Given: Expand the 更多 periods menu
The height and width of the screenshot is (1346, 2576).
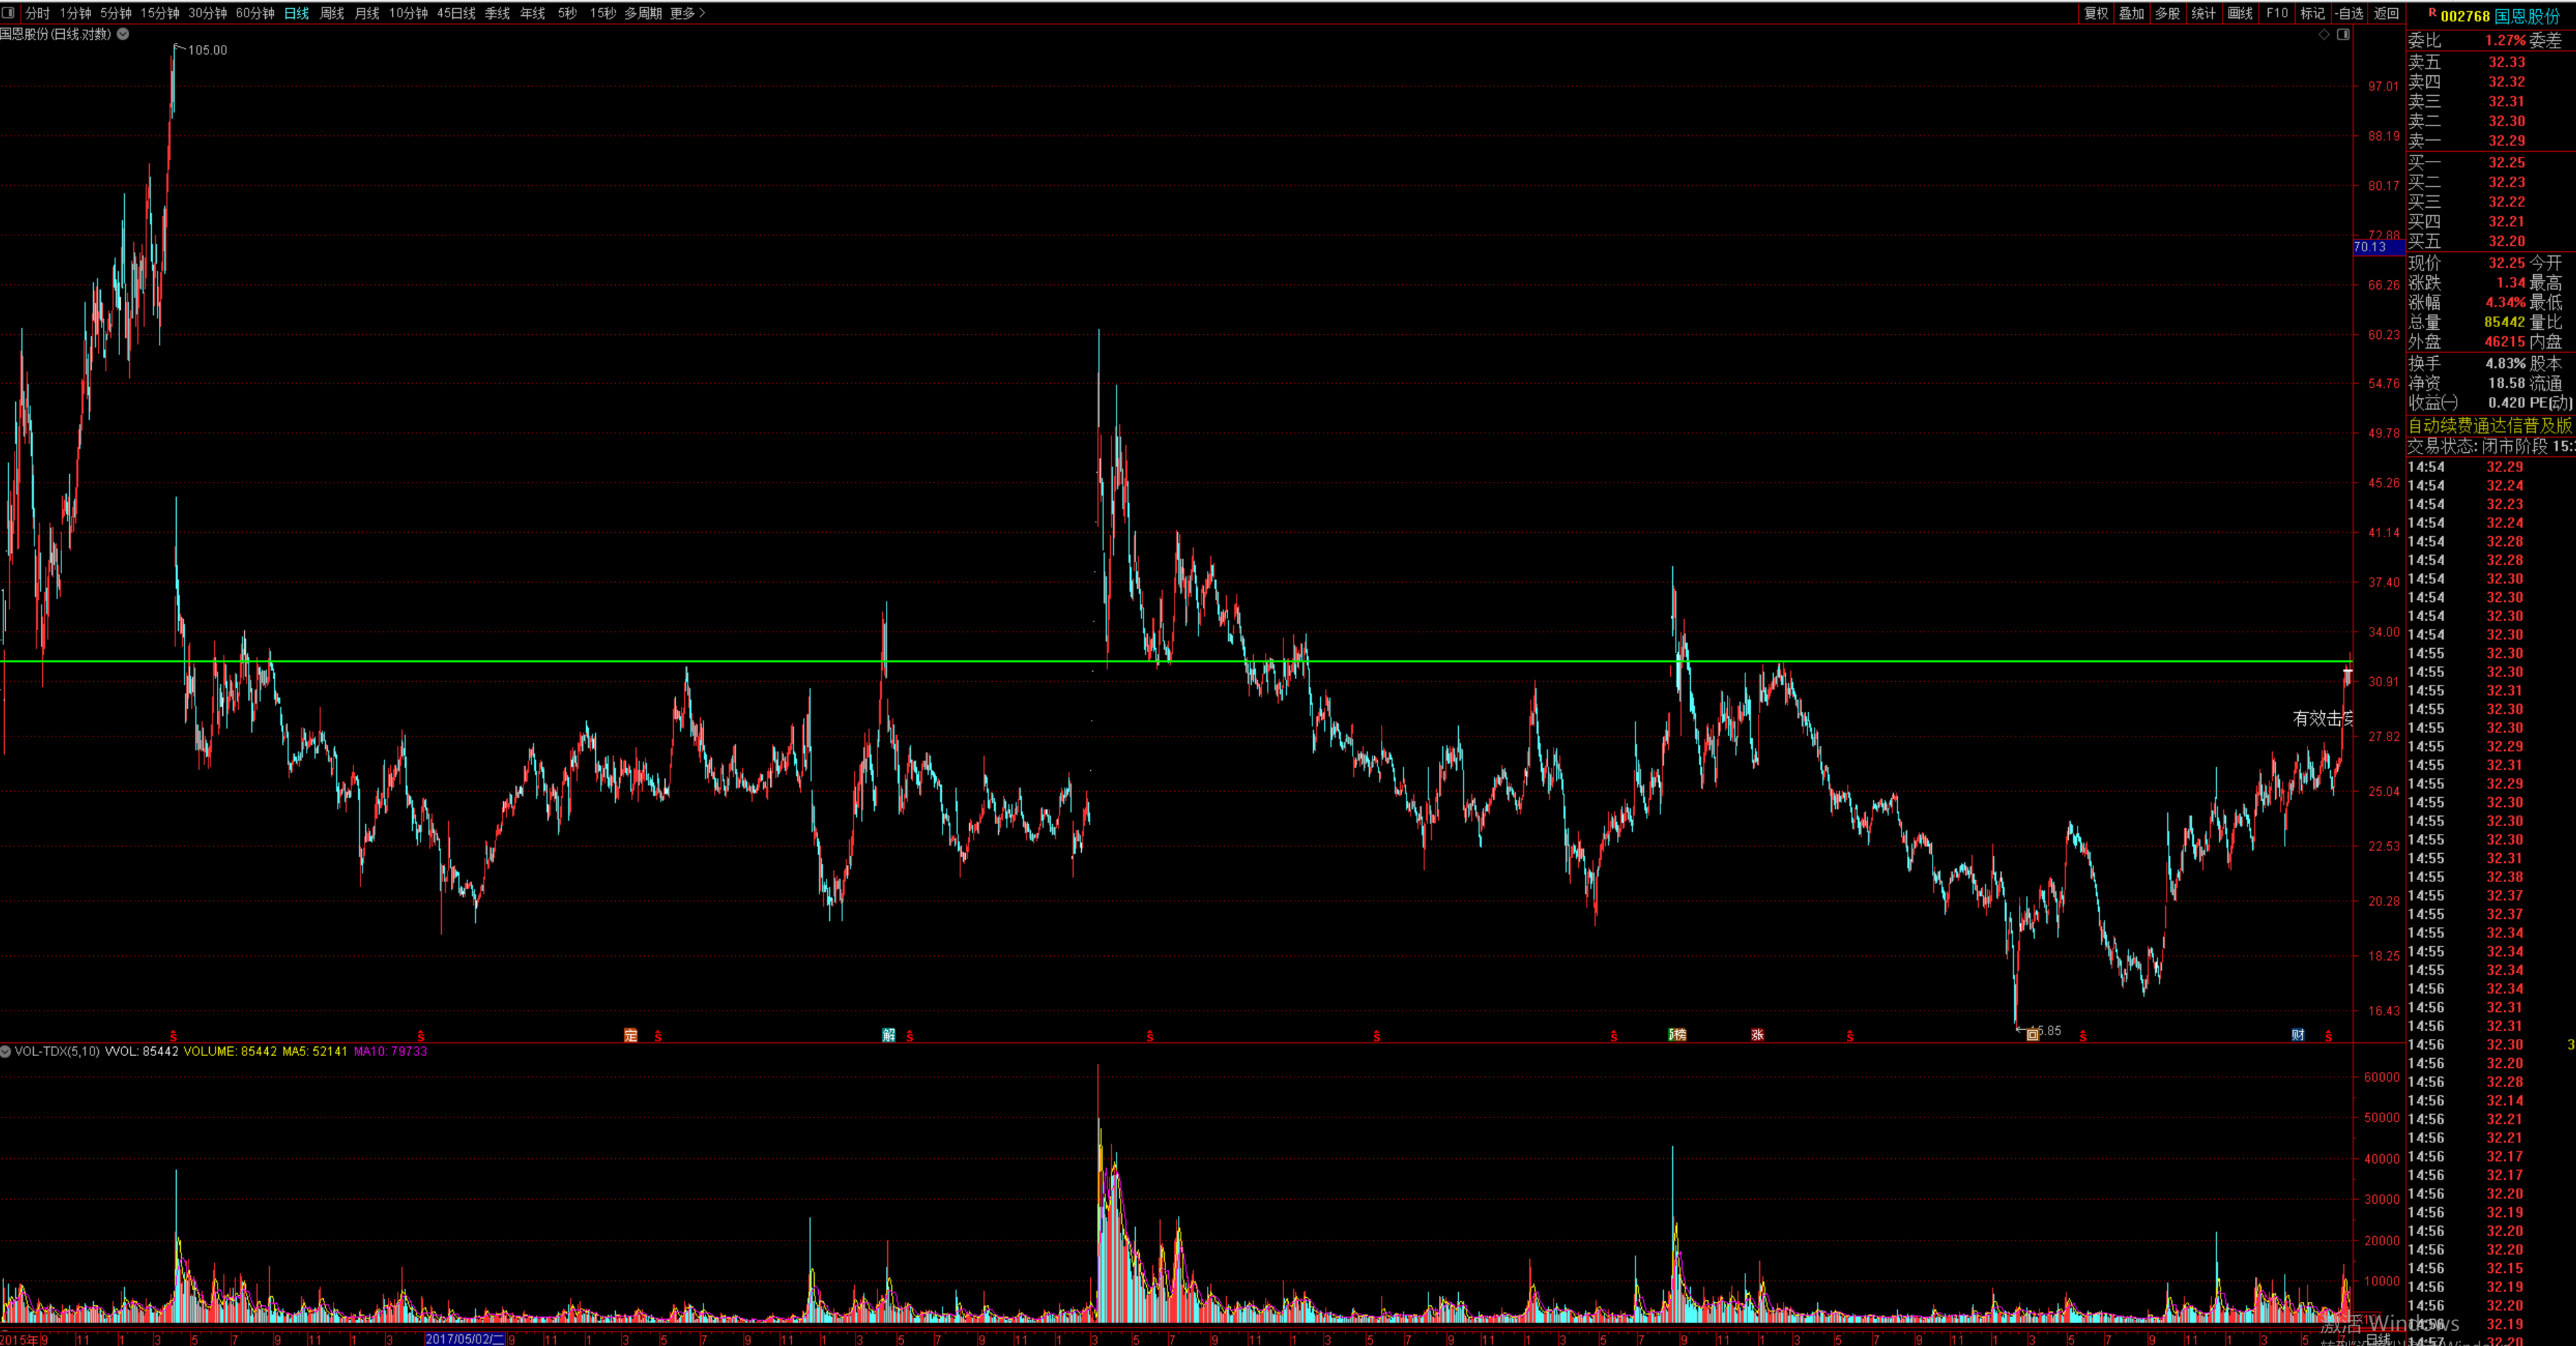Looking at the screenshot, I should (x=688, y=13).
